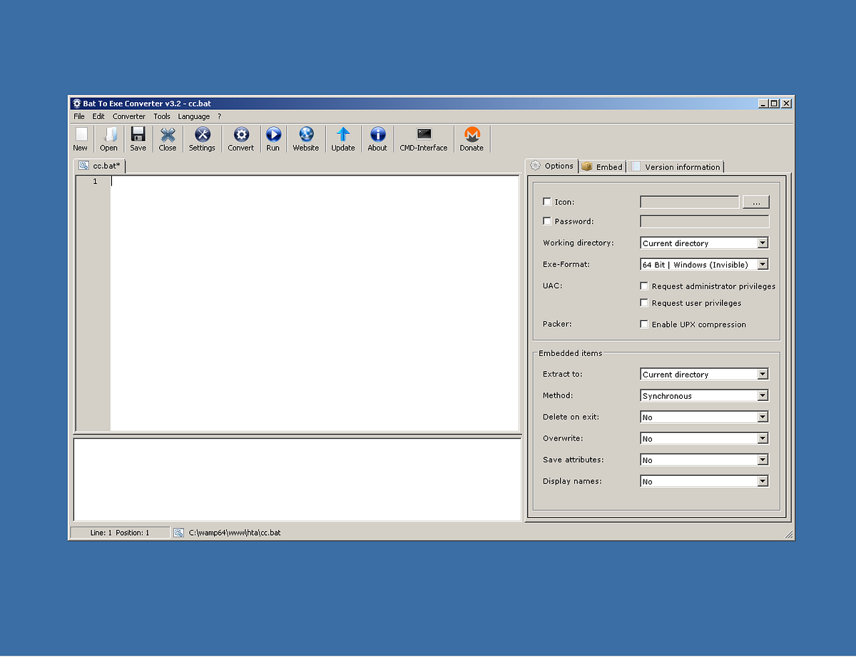Save the current script using the Save icon
Screen dimensions: 856x657
[138, 138]
